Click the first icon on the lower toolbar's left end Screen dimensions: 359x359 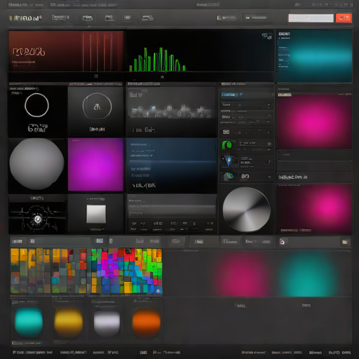click(18, 241)
